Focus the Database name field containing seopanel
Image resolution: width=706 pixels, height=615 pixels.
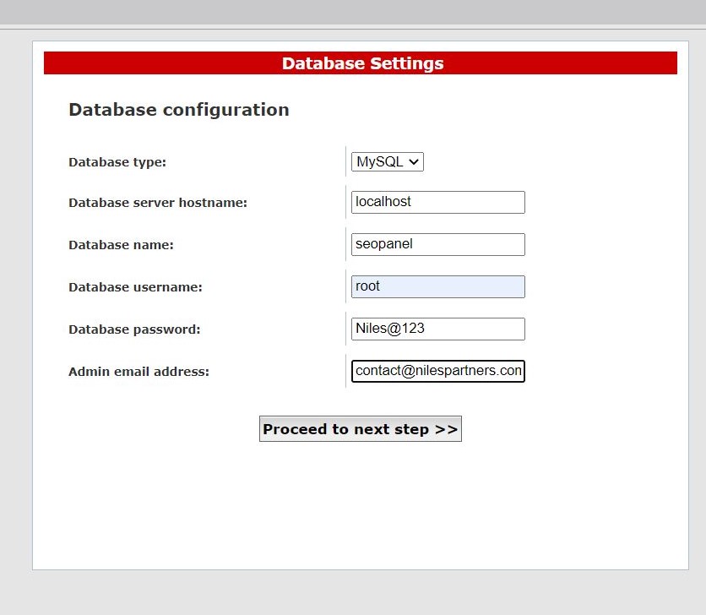pos(437,244)
